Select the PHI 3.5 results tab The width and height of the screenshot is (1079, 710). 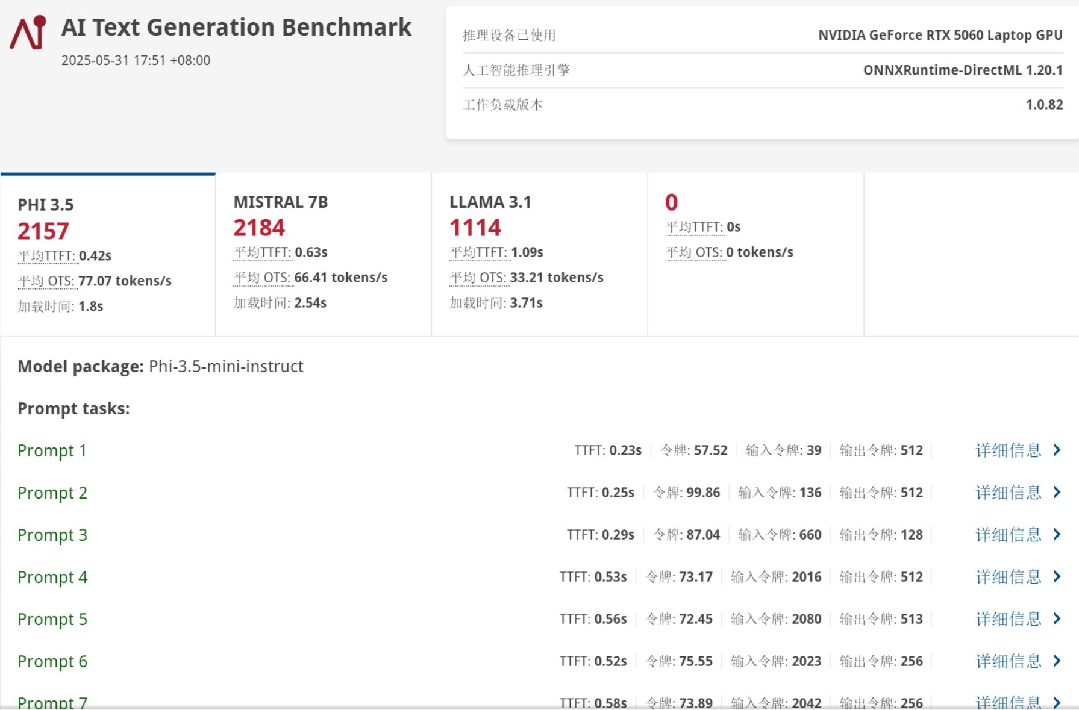coord(108,254)
